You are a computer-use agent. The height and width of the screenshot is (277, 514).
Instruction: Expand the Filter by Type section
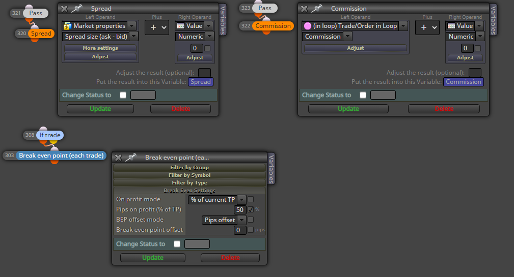pyautogui.click(x=190, y=182)
